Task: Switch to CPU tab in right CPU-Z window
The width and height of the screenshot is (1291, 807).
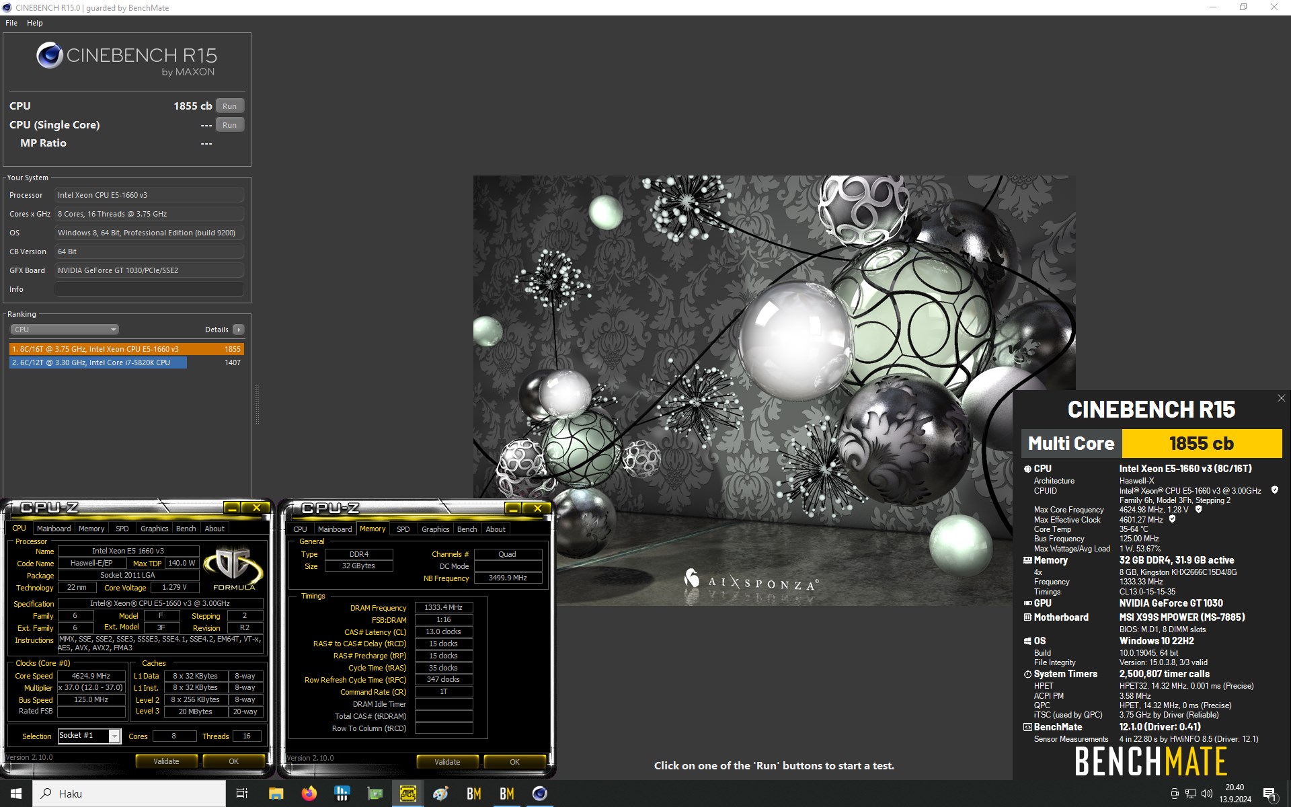Action: click(300, 529)
